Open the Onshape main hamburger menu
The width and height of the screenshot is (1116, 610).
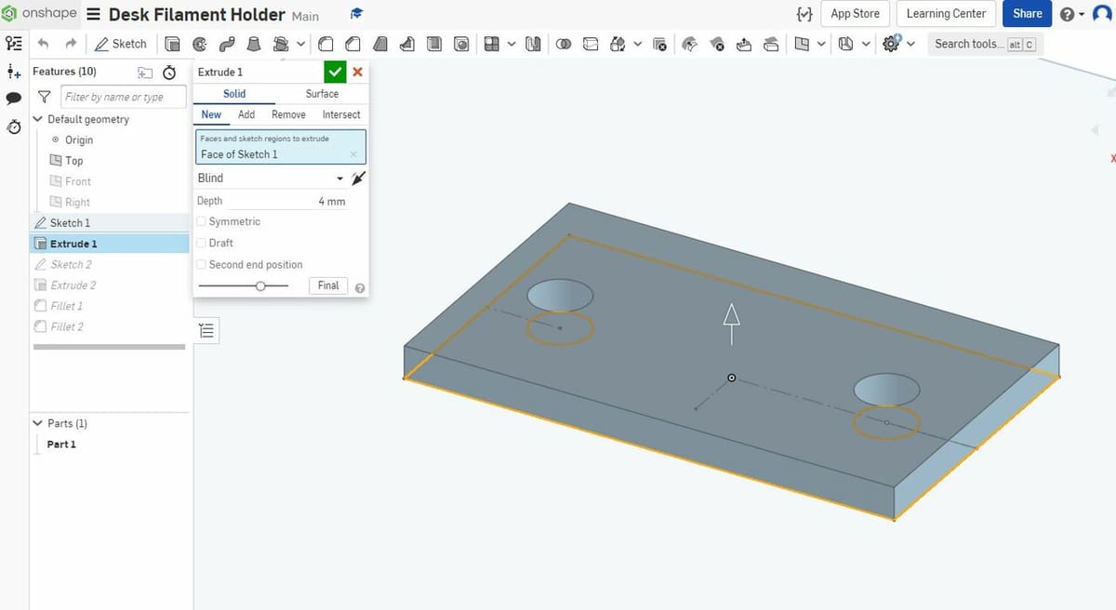pyautogui.click(x=94, y=14)
